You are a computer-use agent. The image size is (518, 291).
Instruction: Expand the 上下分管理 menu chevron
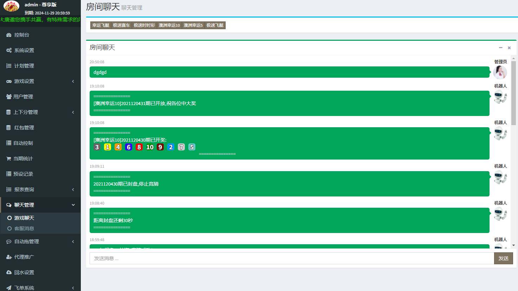pos(73,112)
